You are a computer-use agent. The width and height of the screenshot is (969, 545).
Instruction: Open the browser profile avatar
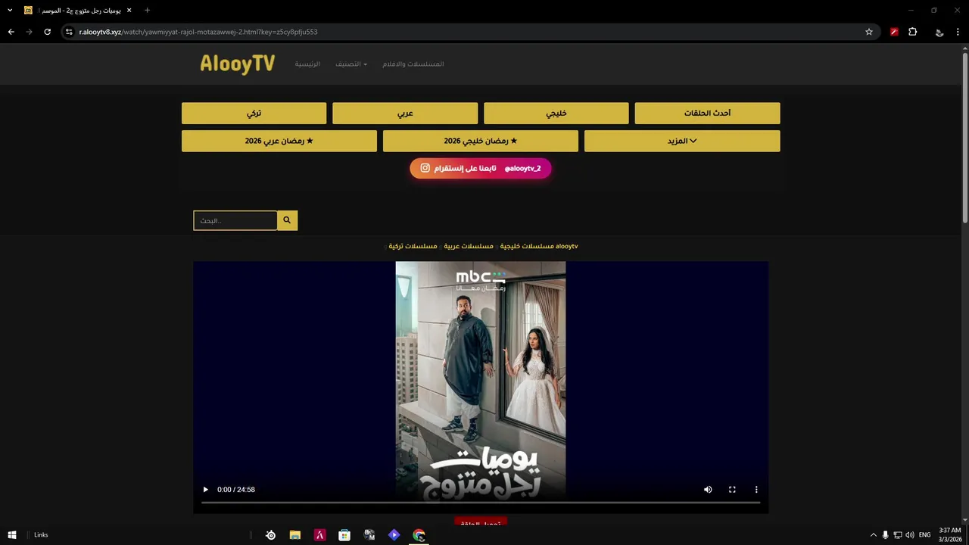pos(939,32)
